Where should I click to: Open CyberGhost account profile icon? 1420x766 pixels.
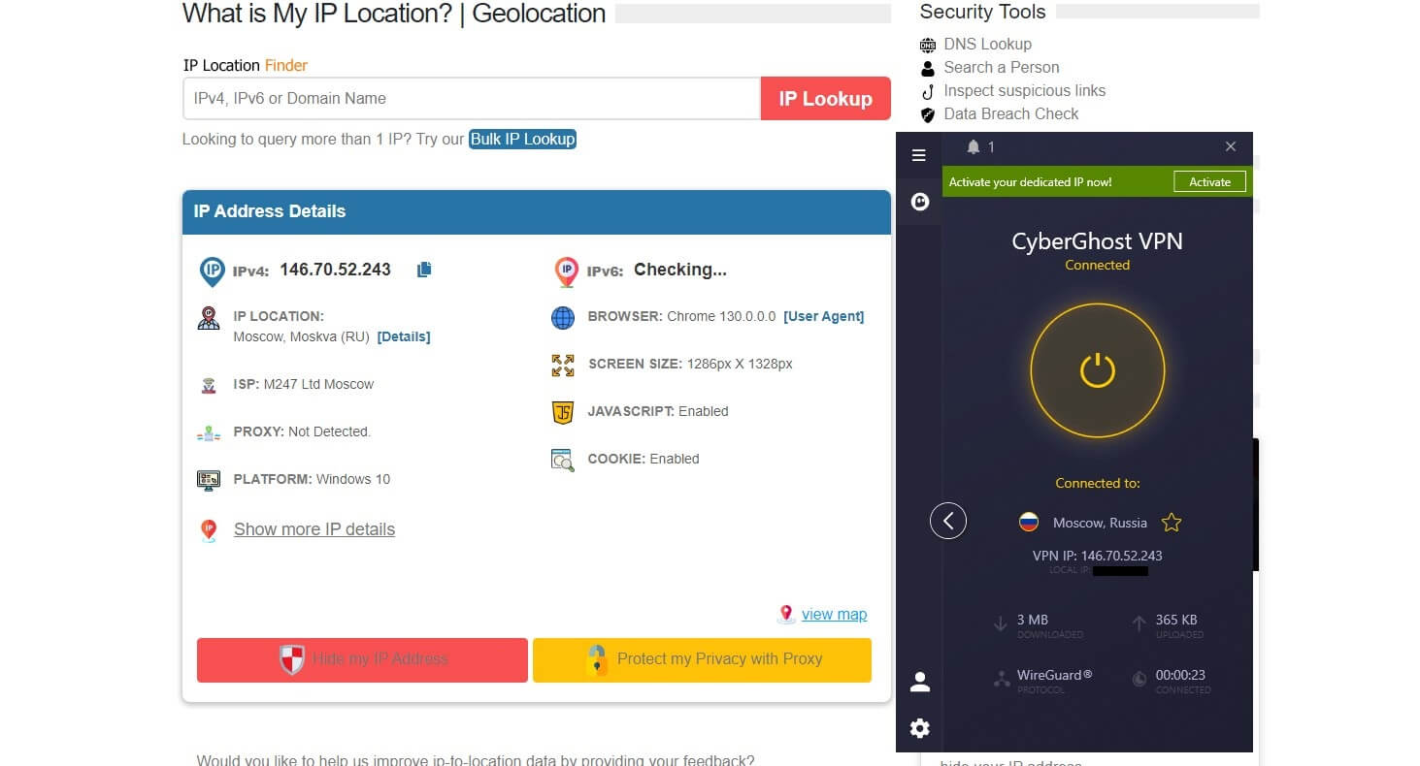pyautogui.click(x=918, y=681)
